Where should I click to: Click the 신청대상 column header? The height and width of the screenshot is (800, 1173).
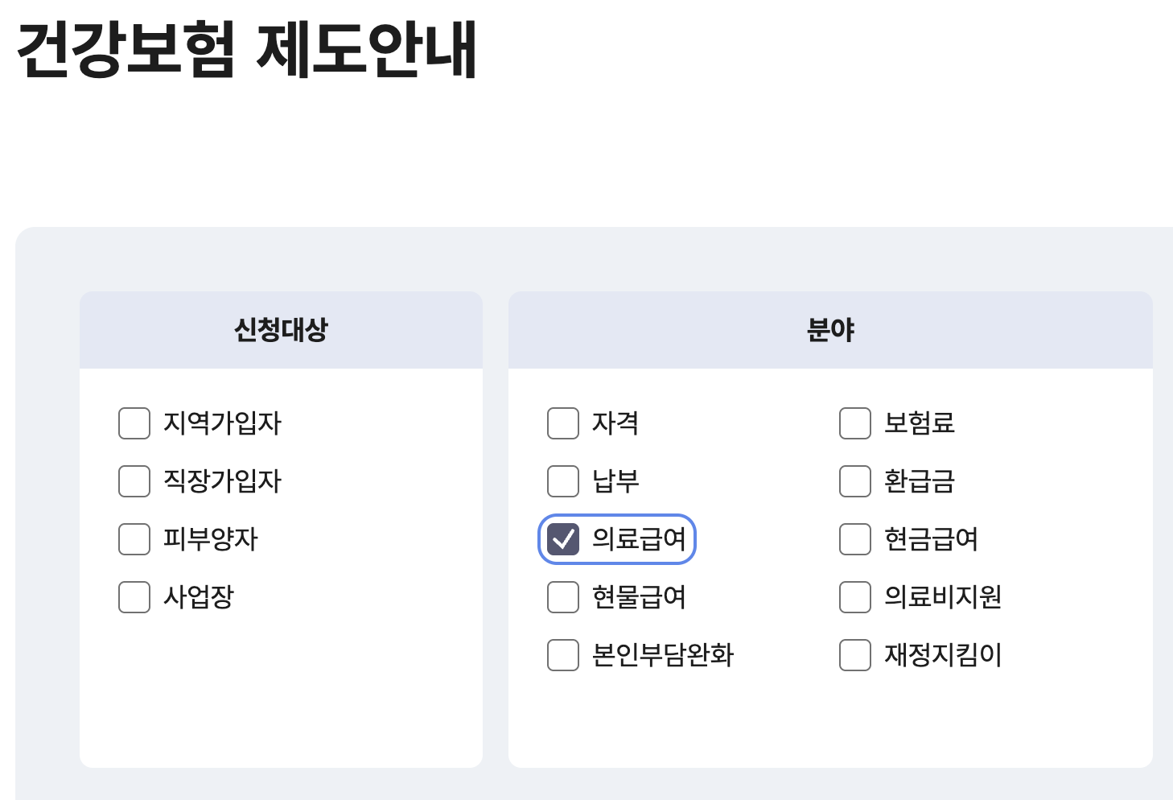[x=280, y=329]
